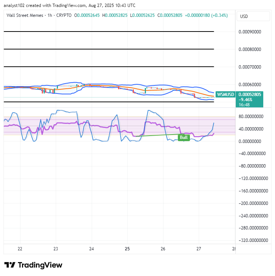Click the -80.00000000 oscillator axis label

(252, 166)
